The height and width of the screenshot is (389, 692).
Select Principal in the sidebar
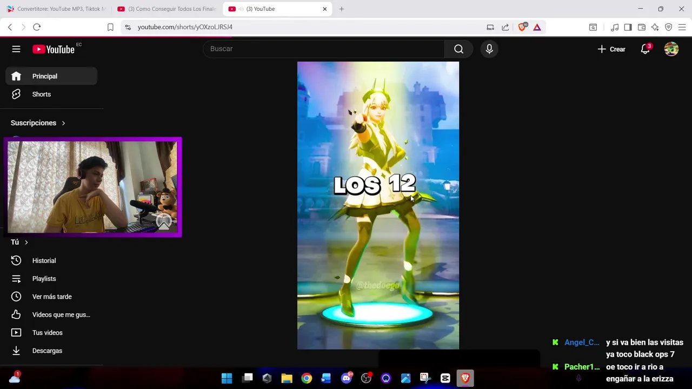tap(51, 76)
